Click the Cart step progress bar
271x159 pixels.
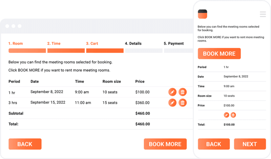105,51
